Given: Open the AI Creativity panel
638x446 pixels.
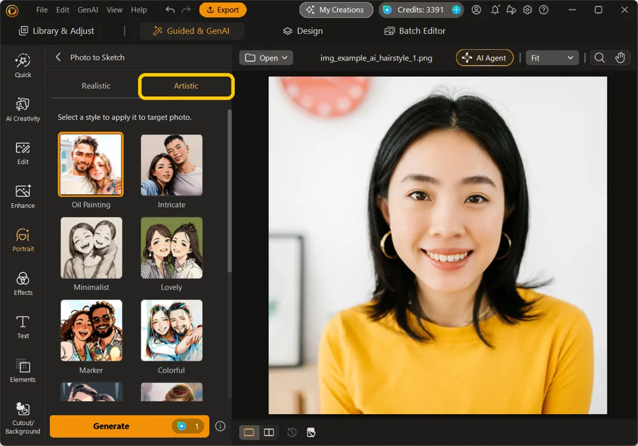Looking at the screenshot, I should [23, 110].
